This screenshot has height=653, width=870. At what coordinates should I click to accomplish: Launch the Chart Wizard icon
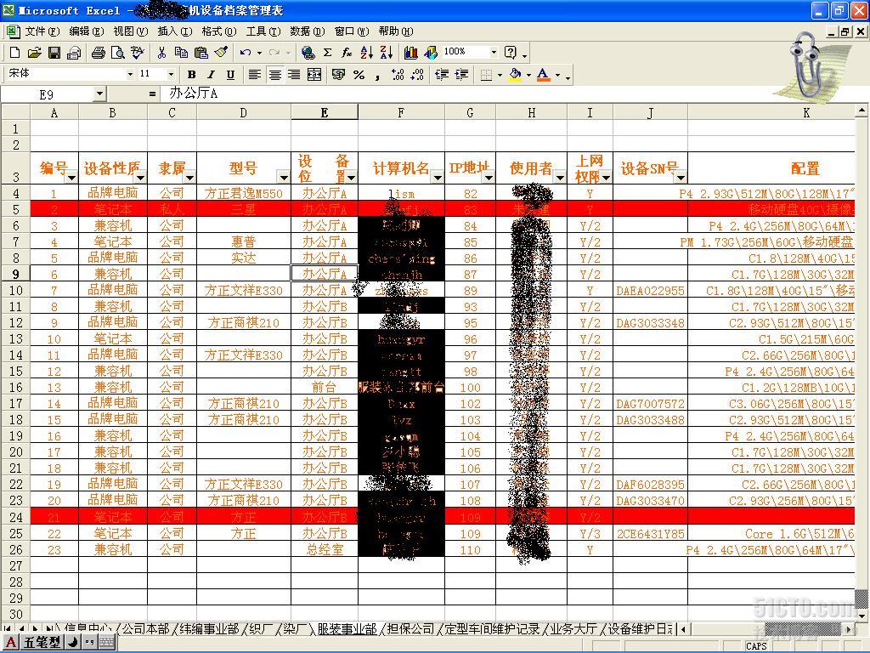(x=411, y=53)
